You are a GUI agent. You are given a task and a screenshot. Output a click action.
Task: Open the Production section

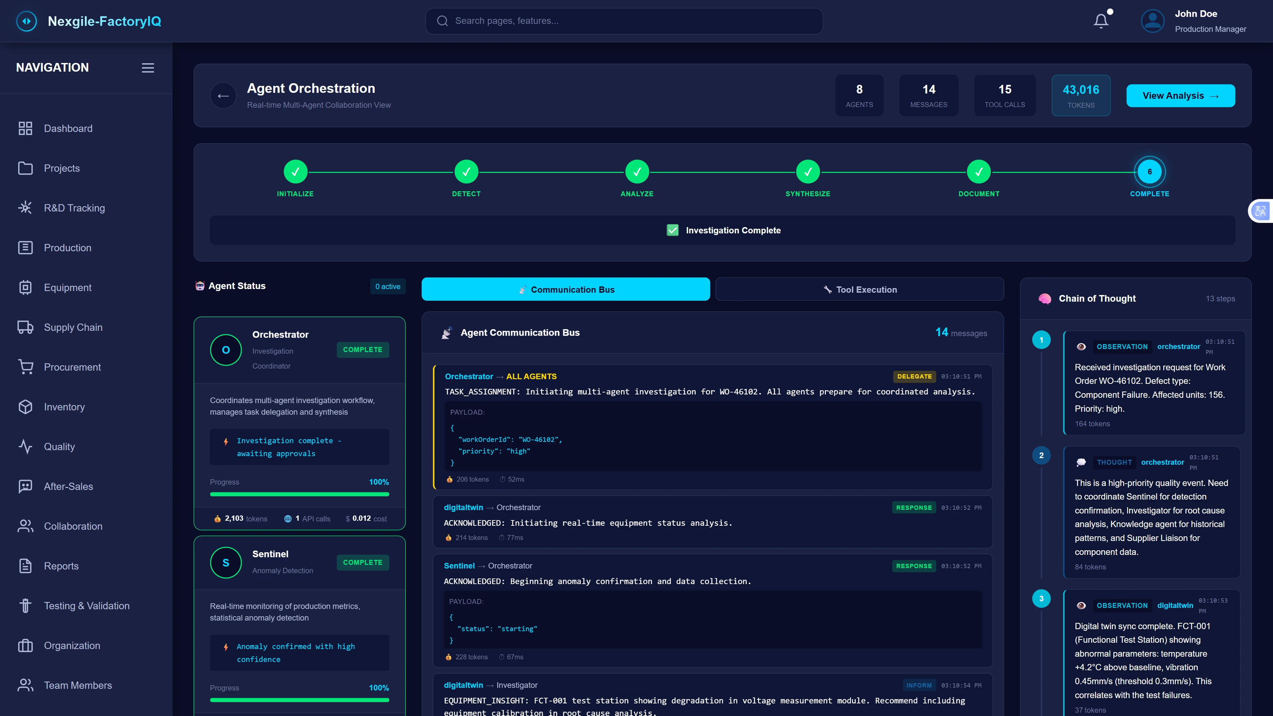coord(67,248)
